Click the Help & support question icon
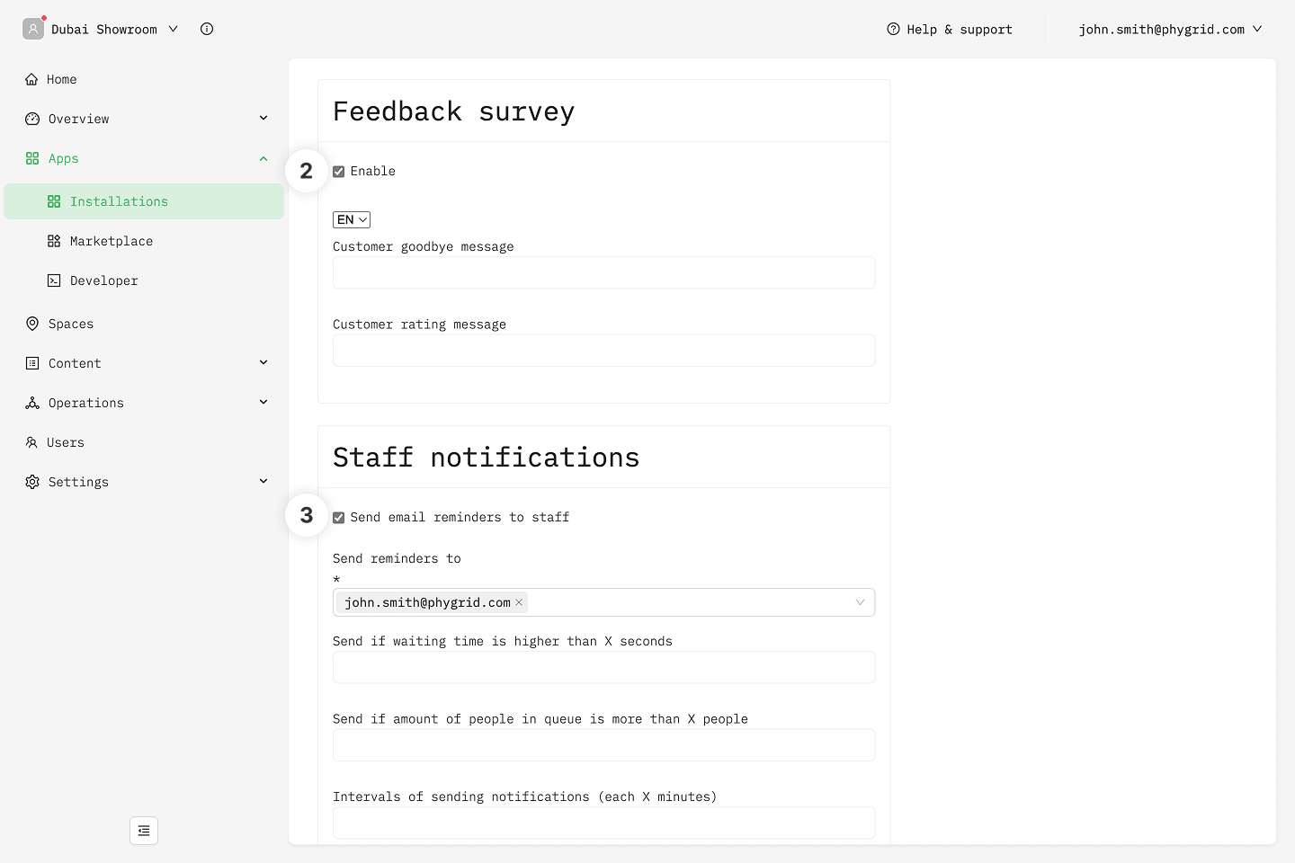Viewport: 1295px width, 863px height. (893, 29)
